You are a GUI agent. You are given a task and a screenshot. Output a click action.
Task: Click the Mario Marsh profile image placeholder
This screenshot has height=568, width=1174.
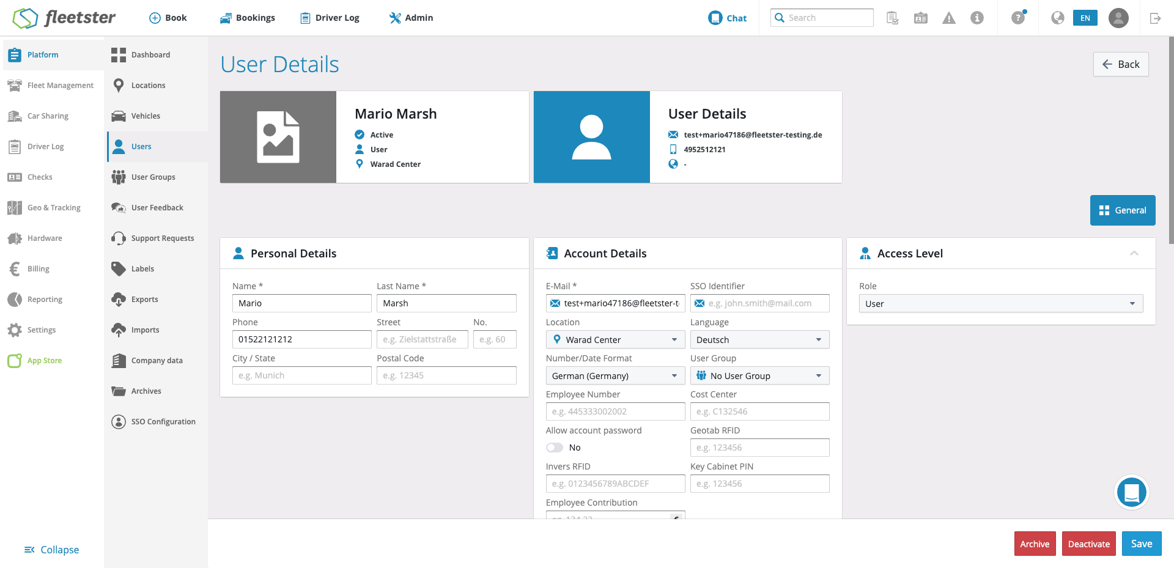278,137
